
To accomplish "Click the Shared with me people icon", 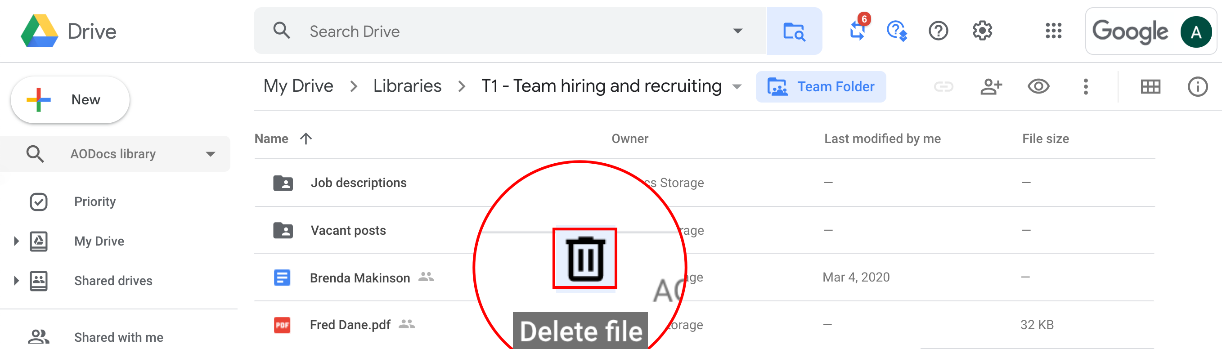I will (38, 337).
